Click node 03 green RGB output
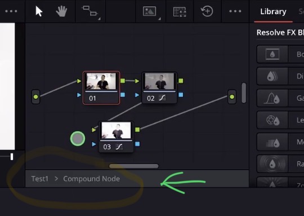 coord(137,130)
